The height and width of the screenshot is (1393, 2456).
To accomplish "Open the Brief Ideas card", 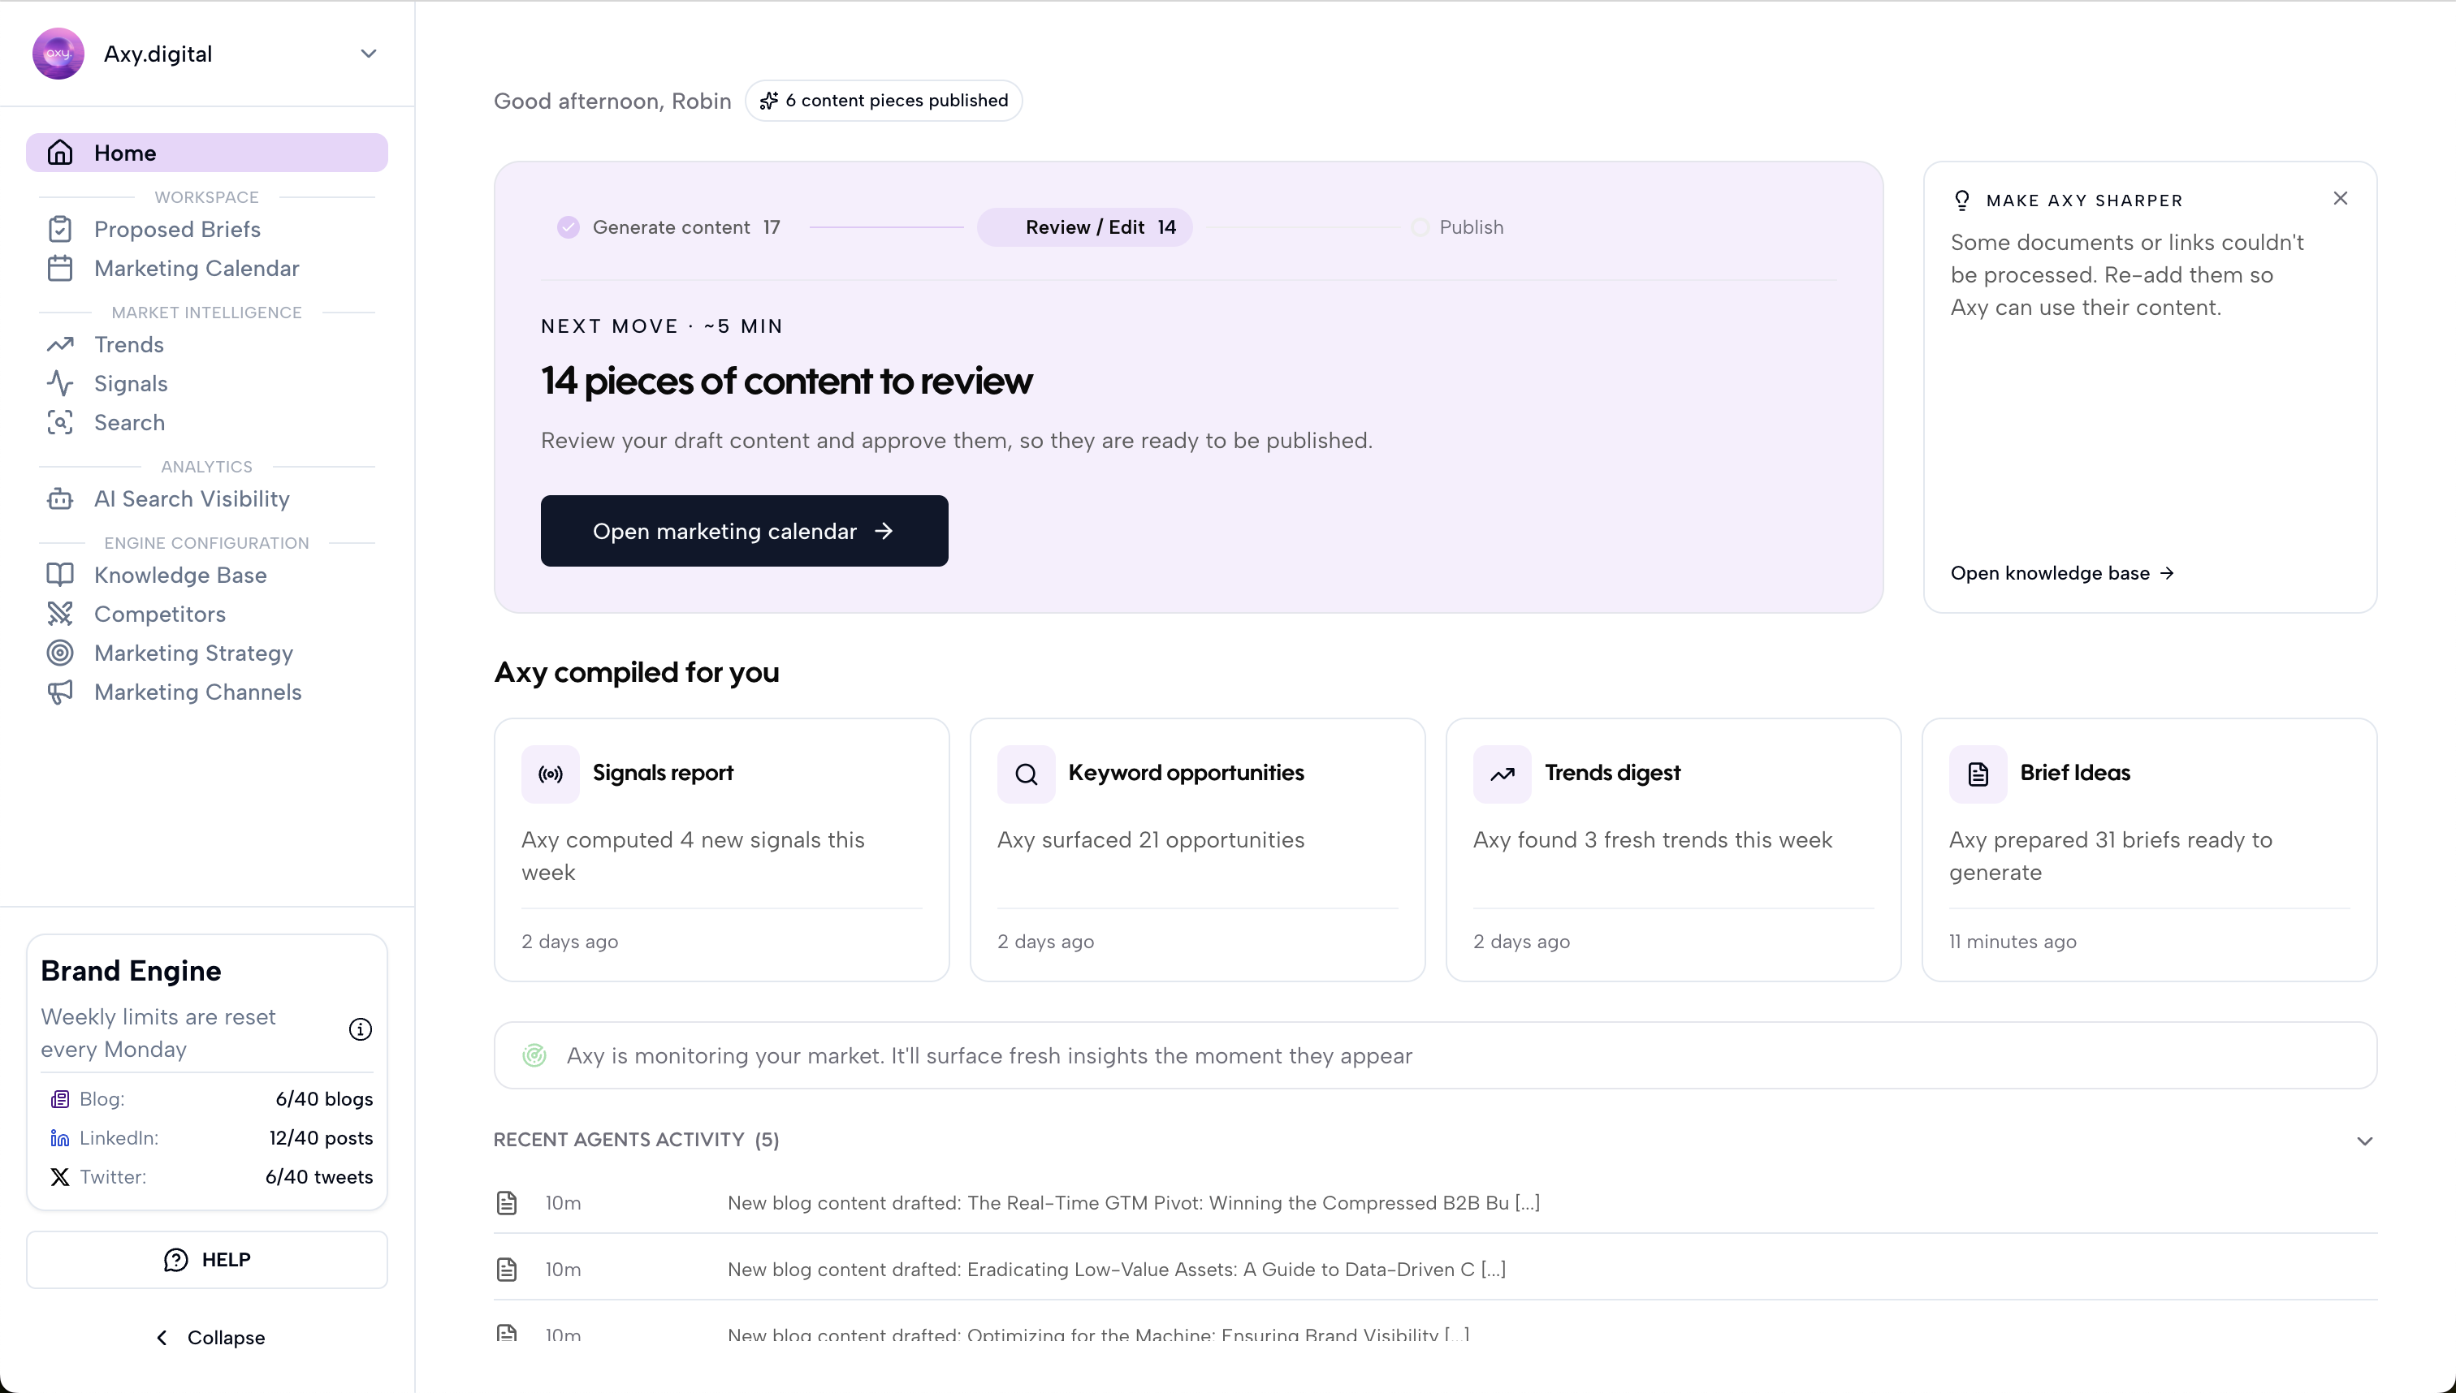I will coord(2150,850).
